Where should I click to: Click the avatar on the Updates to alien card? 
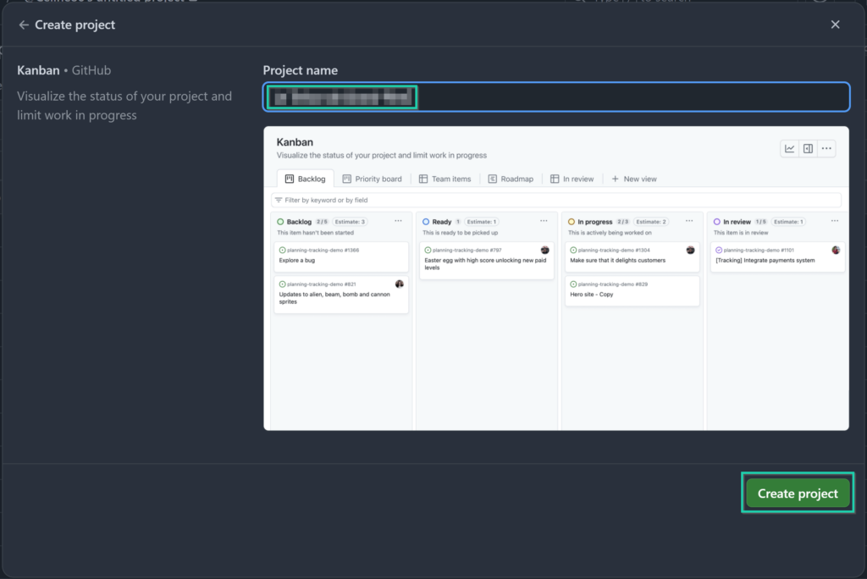[x=400, y=284]
